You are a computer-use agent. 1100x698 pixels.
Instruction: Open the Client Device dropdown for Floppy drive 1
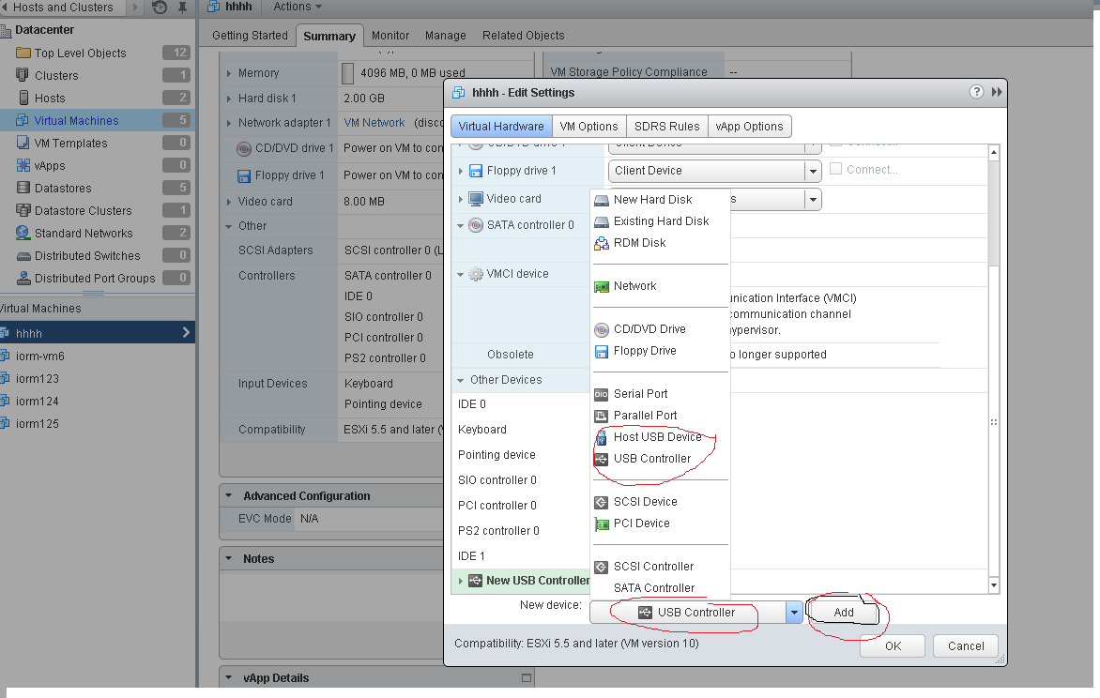pos(814,171)
